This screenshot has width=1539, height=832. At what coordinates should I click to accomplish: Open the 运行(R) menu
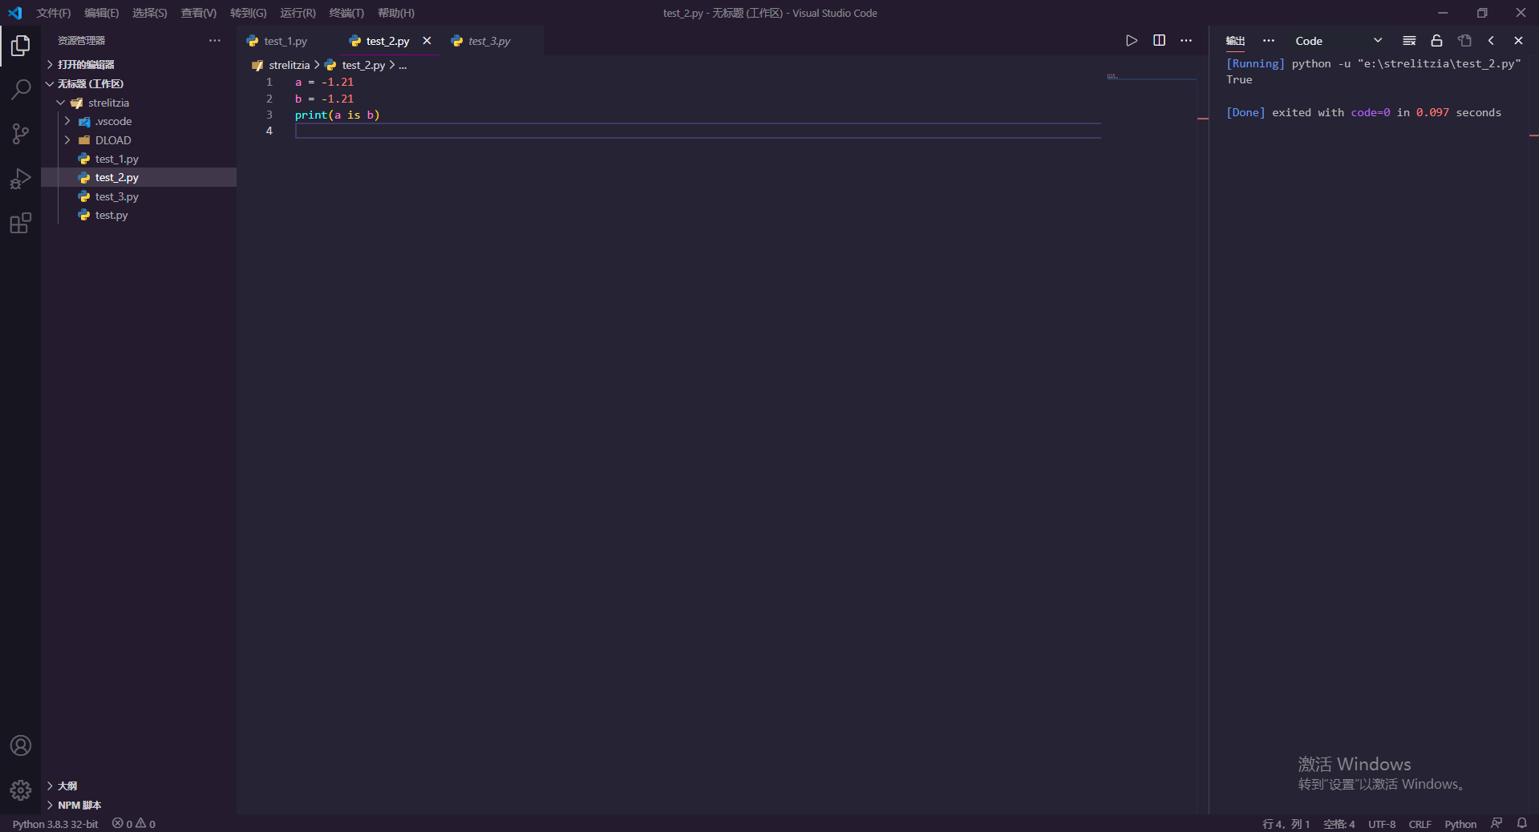pyautogui.click(x=298, y=13)
